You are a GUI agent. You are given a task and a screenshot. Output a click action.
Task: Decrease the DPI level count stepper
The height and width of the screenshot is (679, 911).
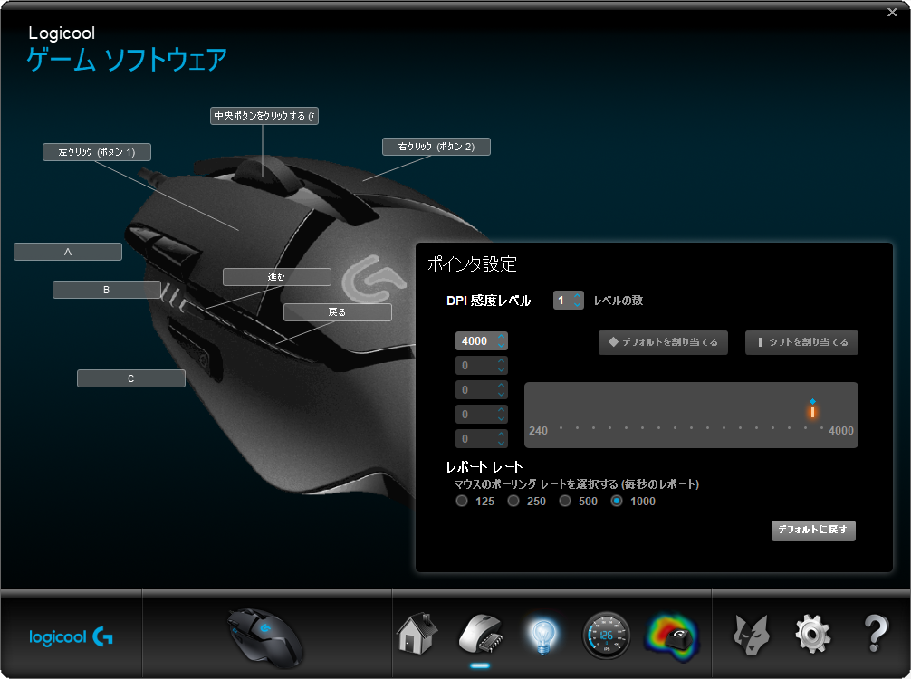click(577, 304)
